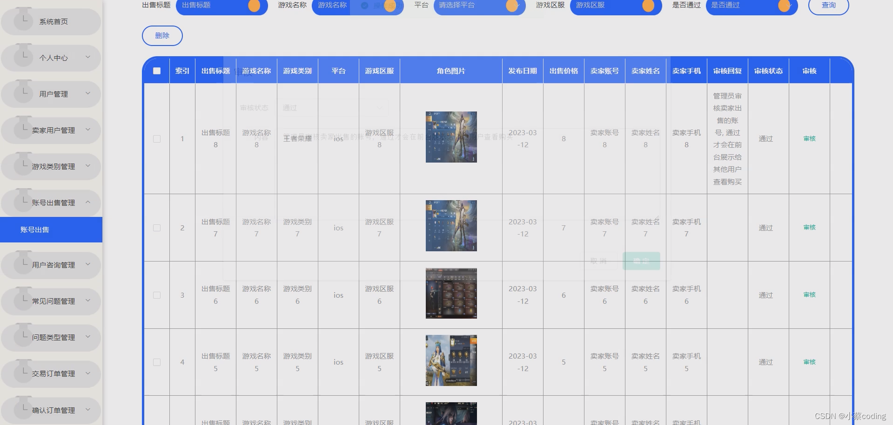Image resolution: width=893 pixels, height=425 pixels.
Task: Click the icon beside 用户管理
Action: click(x=23, y=91)
